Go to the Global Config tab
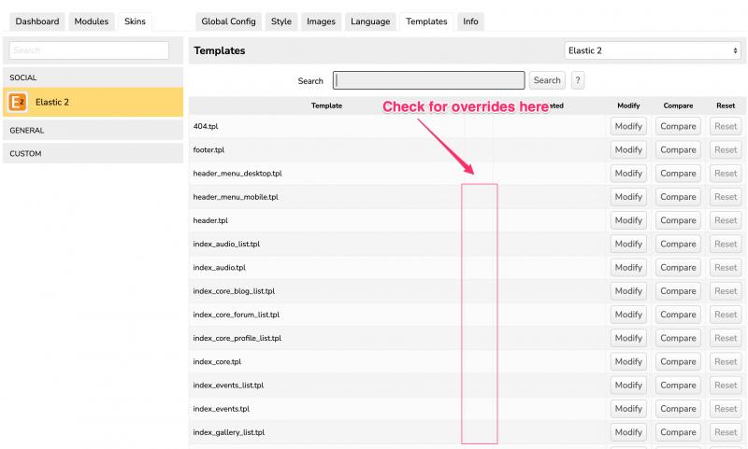This screenshot has width=748, height=449. coord(228,21)
